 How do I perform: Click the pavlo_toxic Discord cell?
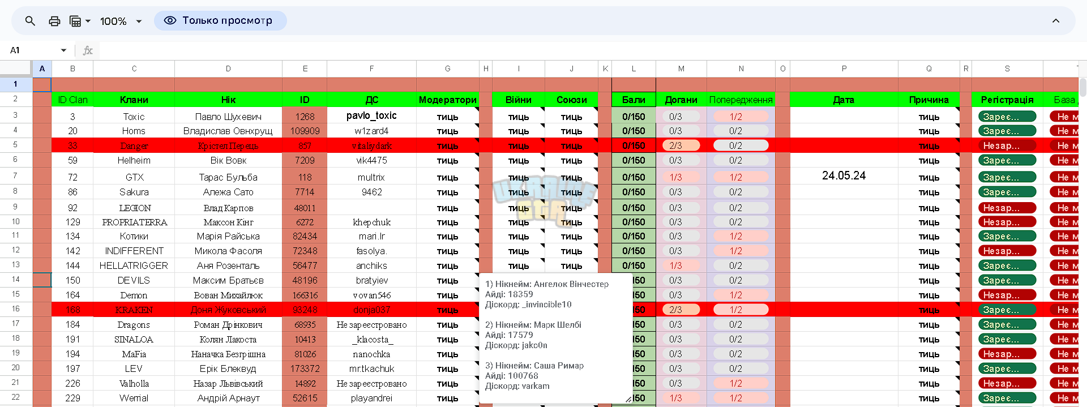coord(371,115)
